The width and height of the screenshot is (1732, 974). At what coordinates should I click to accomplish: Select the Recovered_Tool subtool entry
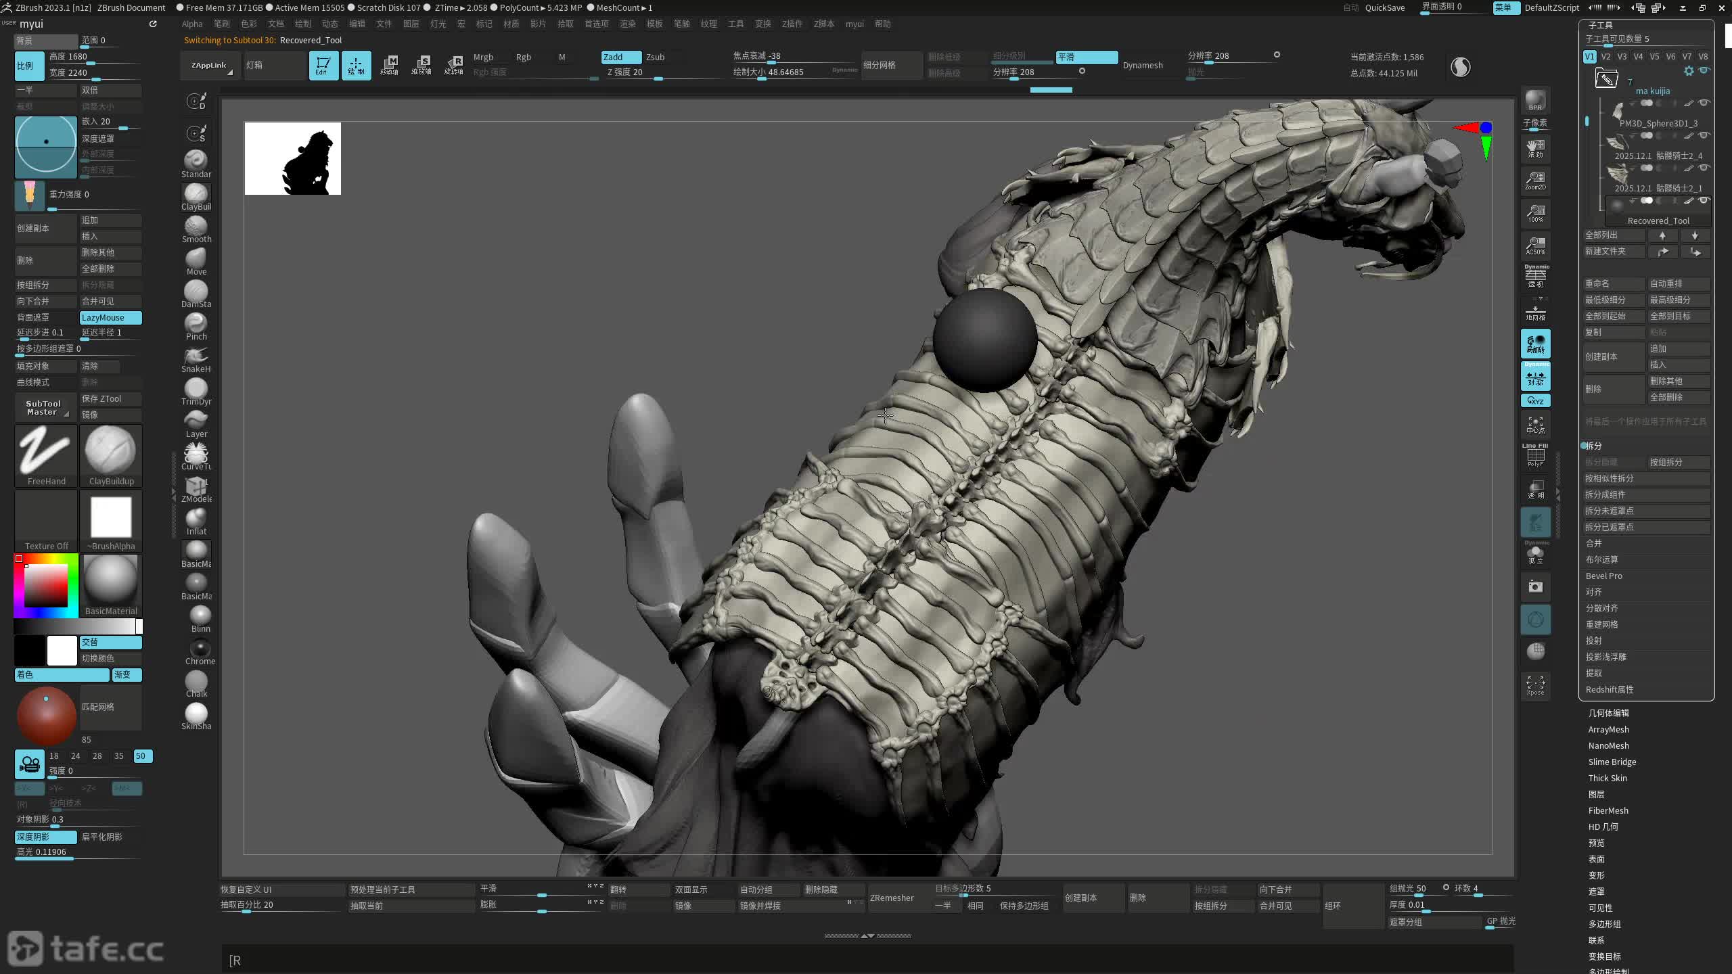point(1658,221)
